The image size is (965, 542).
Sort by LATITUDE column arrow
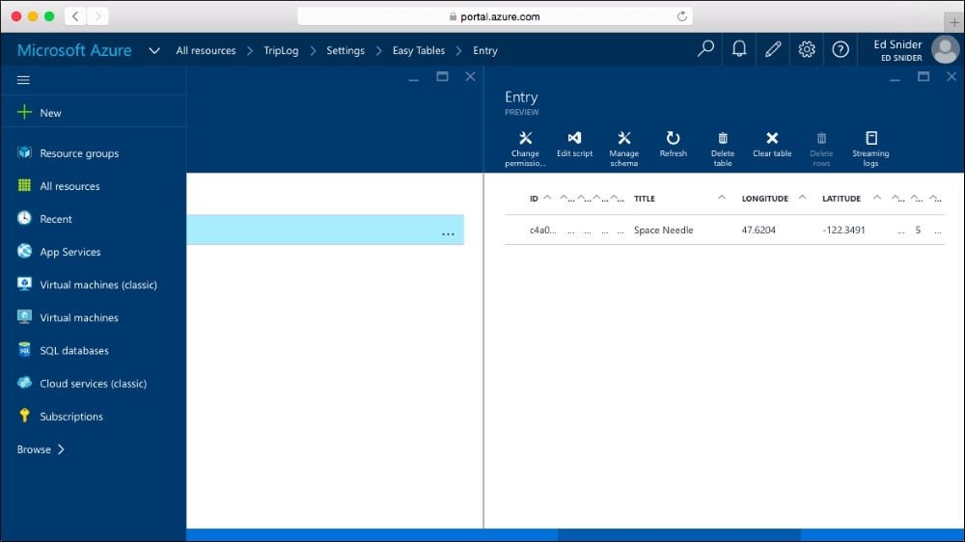[877, 198]
